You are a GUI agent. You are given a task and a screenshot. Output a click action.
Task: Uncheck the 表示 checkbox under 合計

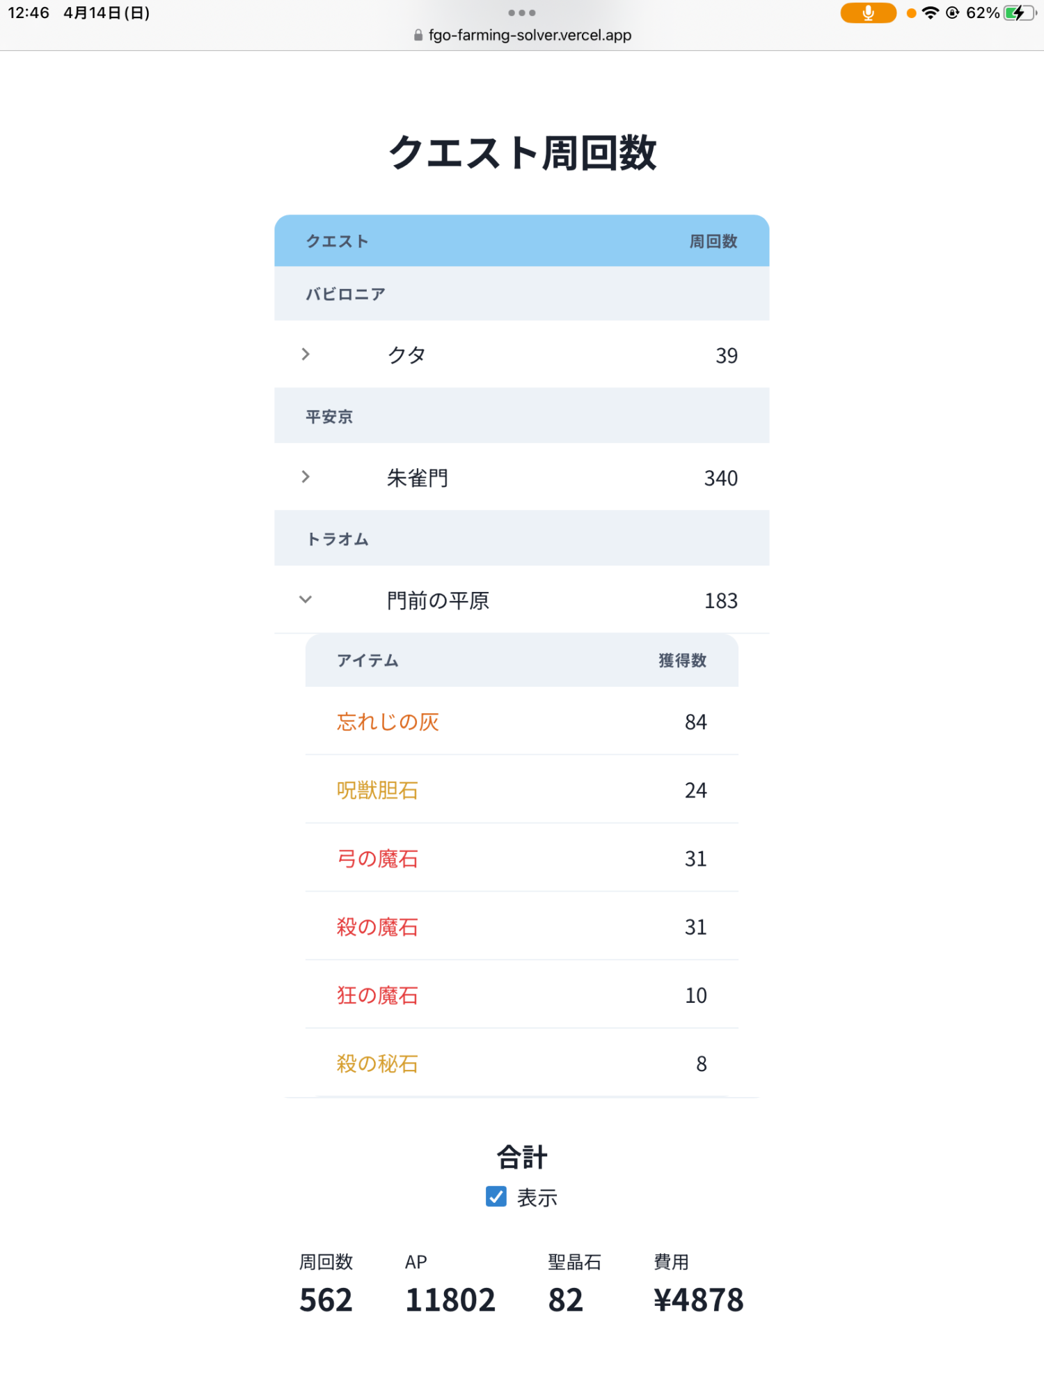point(496,1197)
